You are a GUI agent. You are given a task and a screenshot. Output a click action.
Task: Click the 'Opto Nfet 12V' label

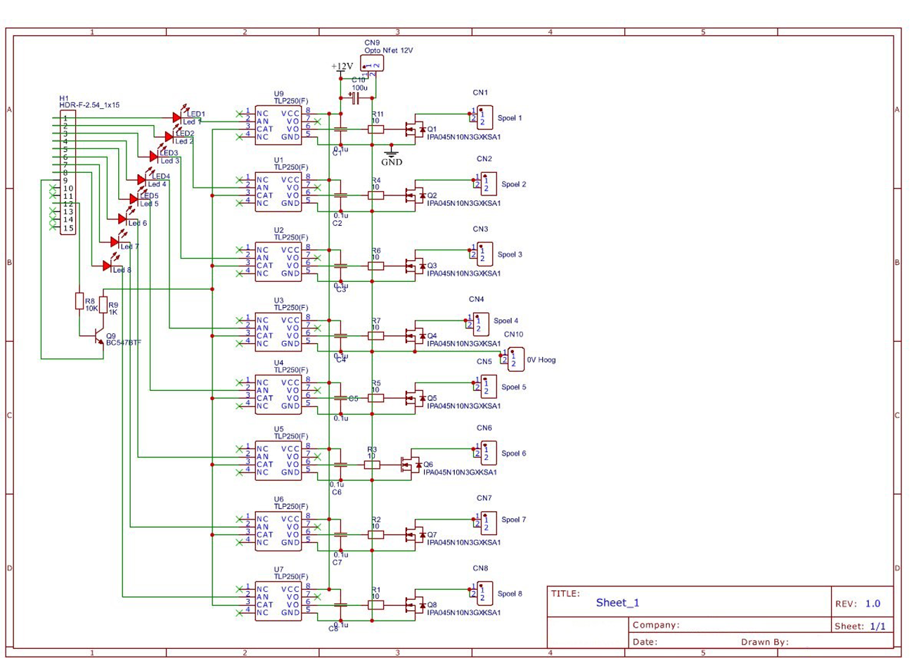click(389, 51)
